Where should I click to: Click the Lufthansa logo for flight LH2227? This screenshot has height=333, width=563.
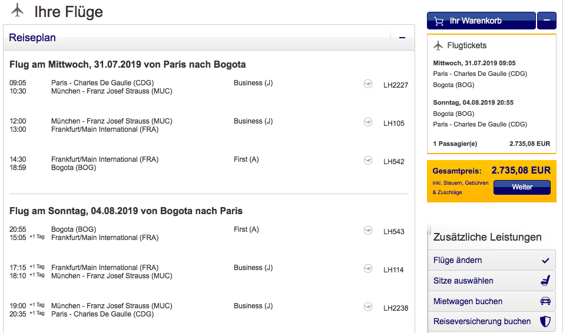click(x=368, y=84)
